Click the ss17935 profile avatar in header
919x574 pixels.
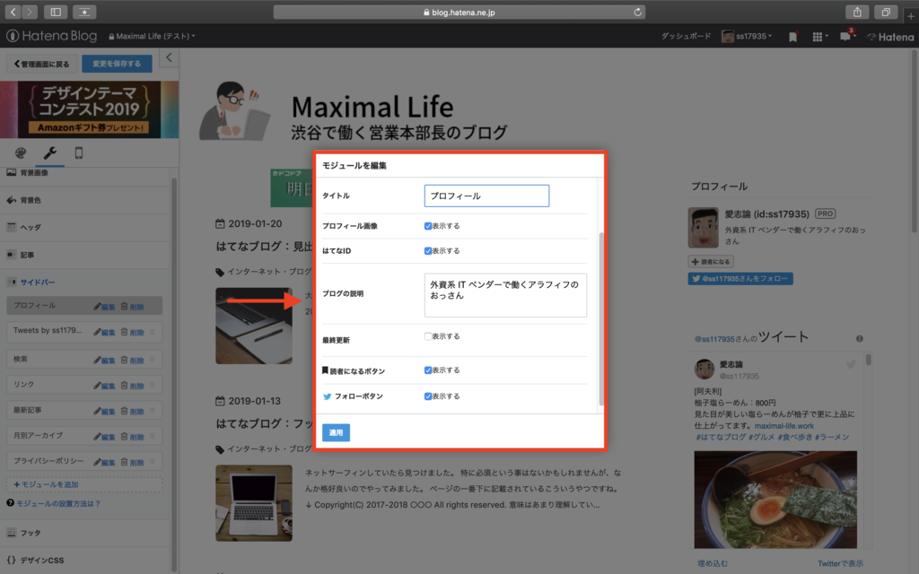727,36
